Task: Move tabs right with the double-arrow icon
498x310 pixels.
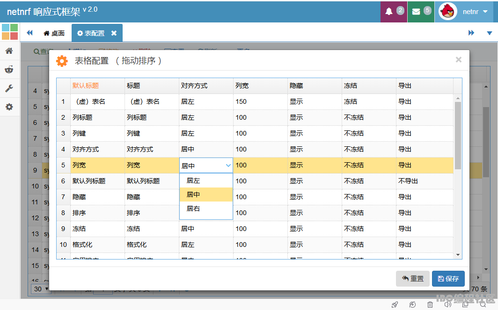Action: pyautogui.click(x=471, y=33)
